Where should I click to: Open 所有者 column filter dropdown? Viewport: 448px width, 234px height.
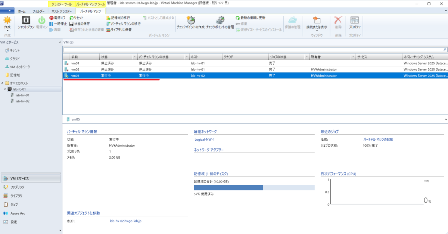point(353,57)
